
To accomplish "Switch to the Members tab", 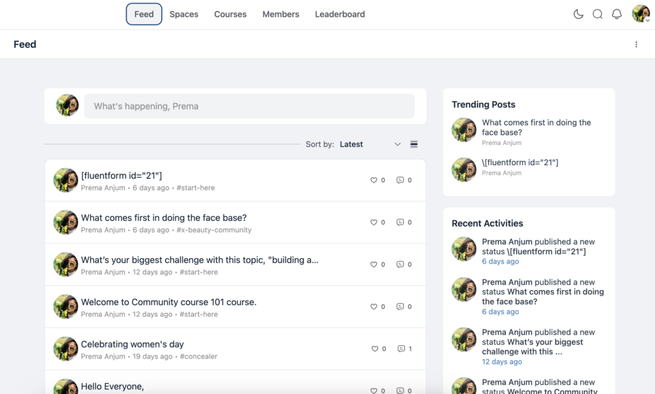I will coord(280,13).
